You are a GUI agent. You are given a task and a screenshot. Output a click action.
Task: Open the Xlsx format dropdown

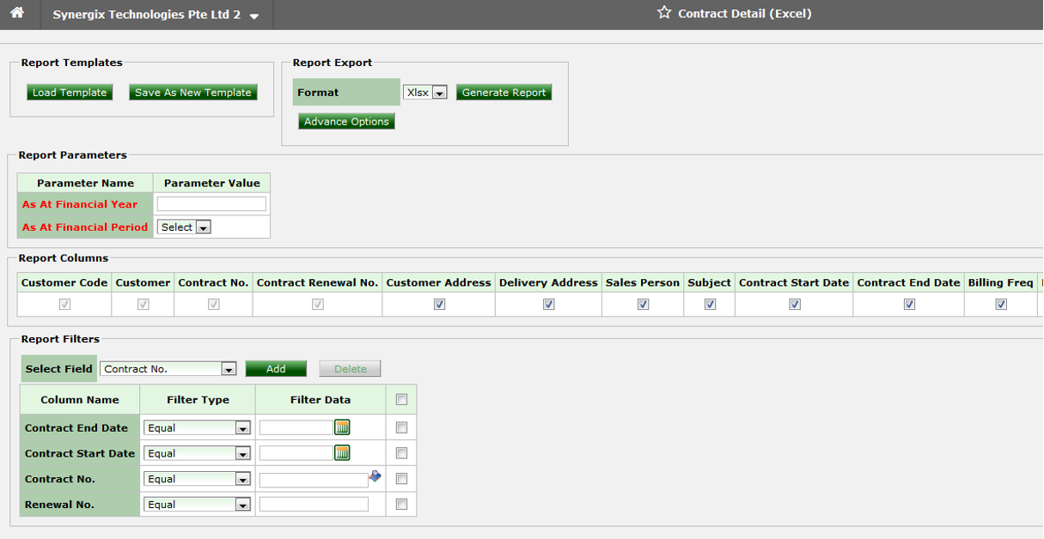tap(441, 92)
